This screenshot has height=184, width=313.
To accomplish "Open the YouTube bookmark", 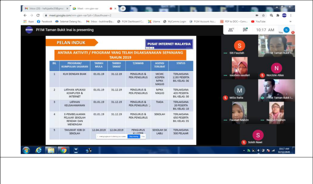I will 258,22.
